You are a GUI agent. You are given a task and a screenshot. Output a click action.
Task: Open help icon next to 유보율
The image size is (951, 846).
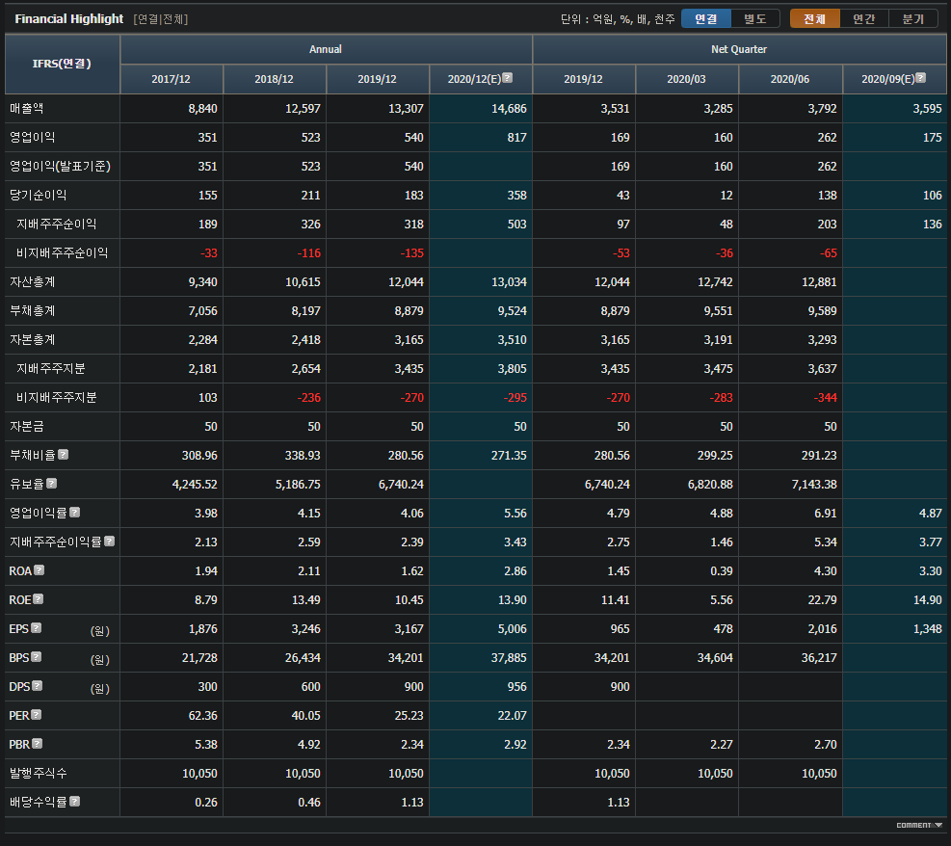coord(52,484)
